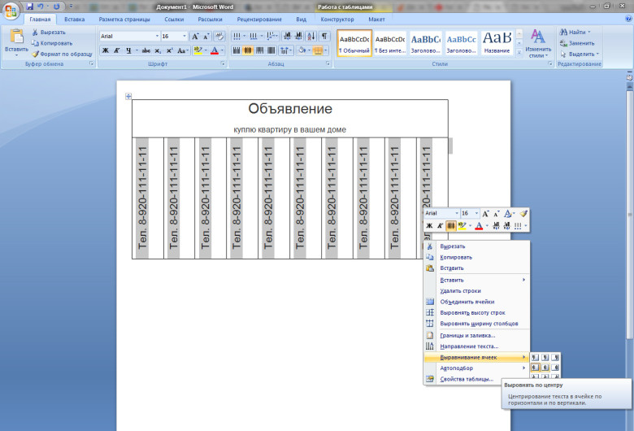Click the ribbon red font color button
This screenshot has height=431, width=634.
point(215,50)
